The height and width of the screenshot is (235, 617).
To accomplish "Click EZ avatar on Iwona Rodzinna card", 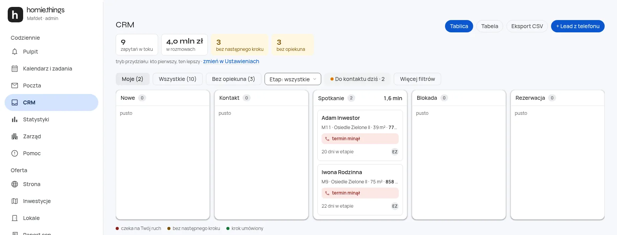I will coord(395,206).
